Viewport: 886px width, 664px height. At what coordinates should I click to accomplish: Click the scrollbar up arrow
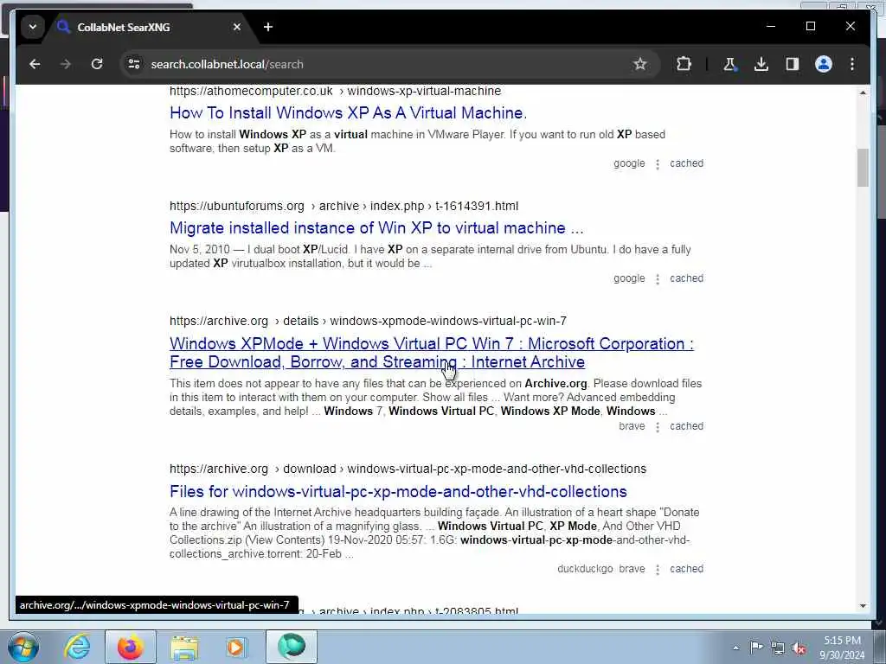point(863,93)
